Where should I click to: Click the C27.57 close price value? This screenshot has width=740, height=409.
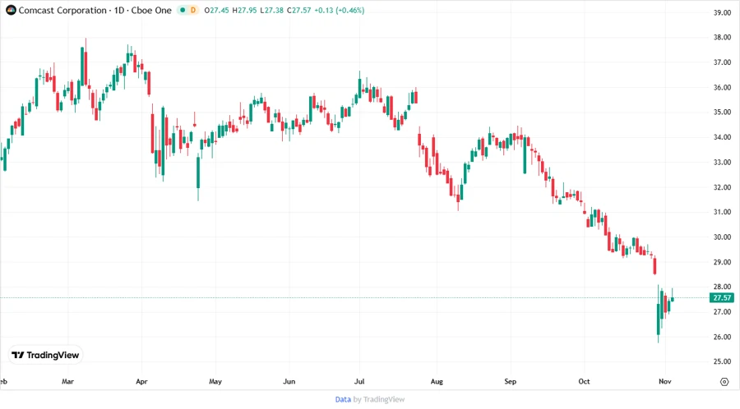tap(298, 10)
